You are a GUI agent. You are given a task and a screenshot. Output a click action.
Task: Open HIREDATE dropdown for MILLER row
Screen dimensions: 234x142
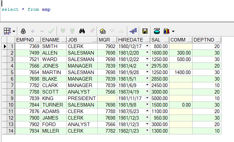[147, 130]
